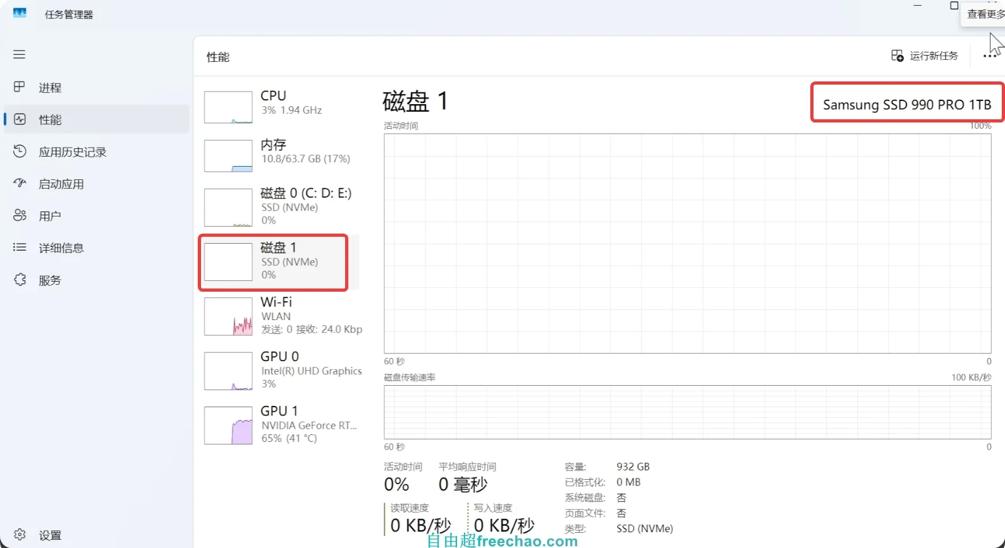Click the Run new task icon
Viewport: 1005px width, 548px height.
coord(897,56)
